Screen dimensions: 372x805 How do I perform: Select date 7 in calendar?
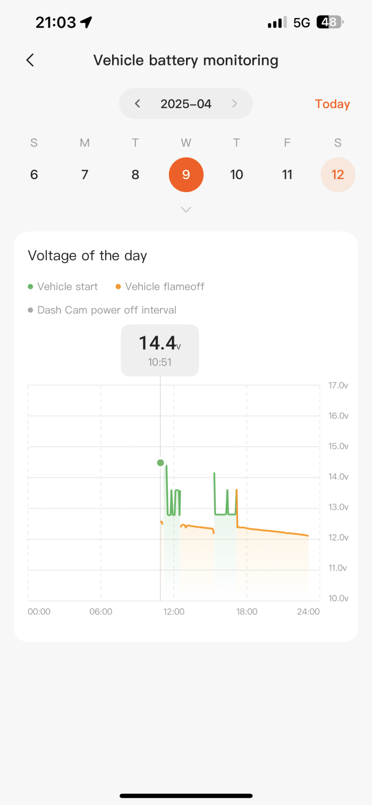[x=85, y=175]
